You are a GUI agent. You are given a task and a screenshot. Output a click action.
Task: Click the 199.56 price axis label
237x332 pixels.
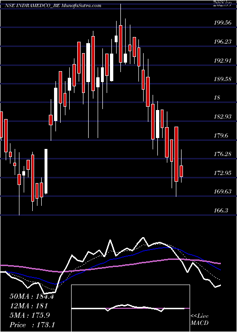(x=222, y=23)
